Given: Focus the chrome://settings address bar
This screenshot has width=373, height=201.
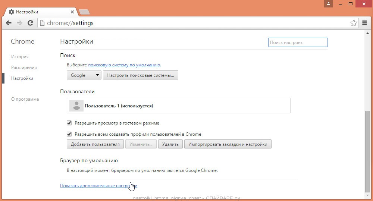Looking at the screenshot, I should [198, 23].
